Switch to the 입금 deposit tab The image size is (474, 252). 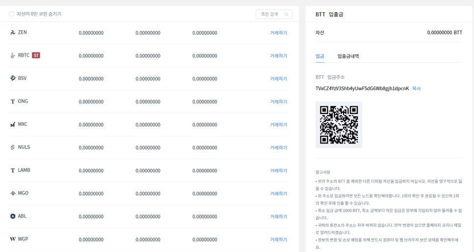[x=320, y=56]
